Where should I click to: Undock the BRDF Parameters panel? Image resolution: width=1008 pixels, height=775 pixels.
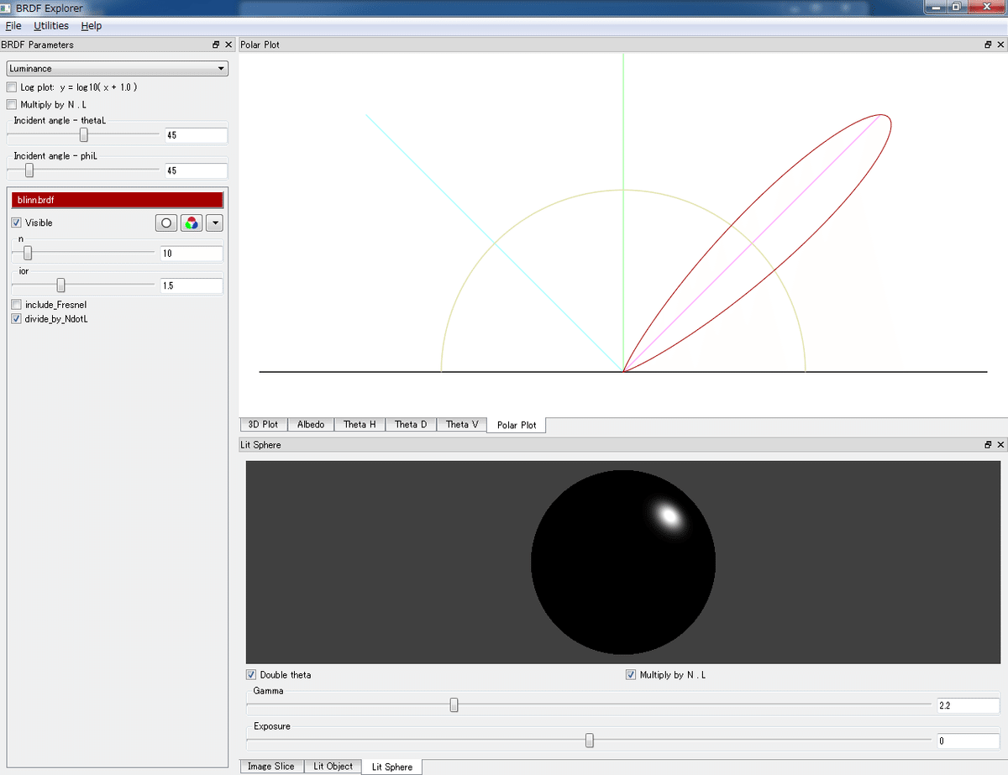[x=216, y=45]
